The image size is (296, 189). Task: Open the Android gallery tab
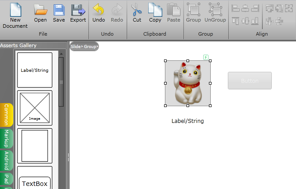coord(7,161)
